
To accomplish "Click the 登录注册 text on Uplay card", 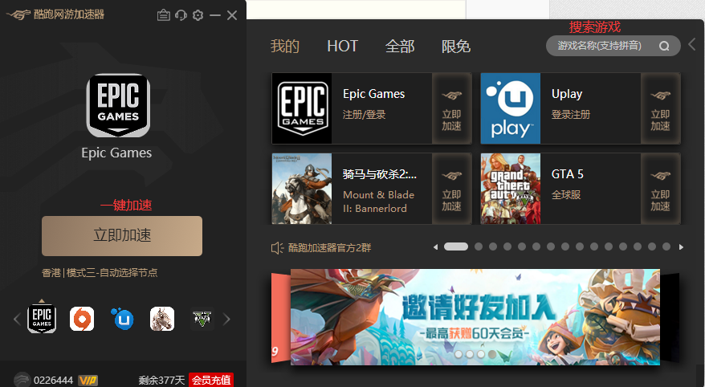I will [571, 115].
